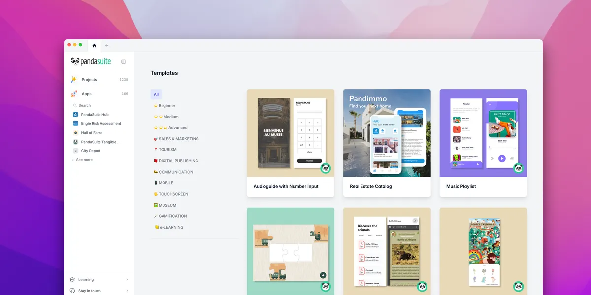Select MUSEUM category

pos(165,205)
